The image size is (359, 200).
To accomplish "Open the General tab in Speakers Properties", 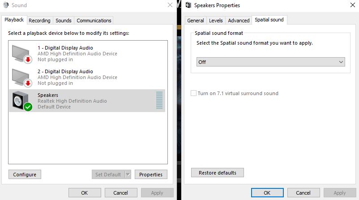I will pyautogui.click(x=195, y=21).
